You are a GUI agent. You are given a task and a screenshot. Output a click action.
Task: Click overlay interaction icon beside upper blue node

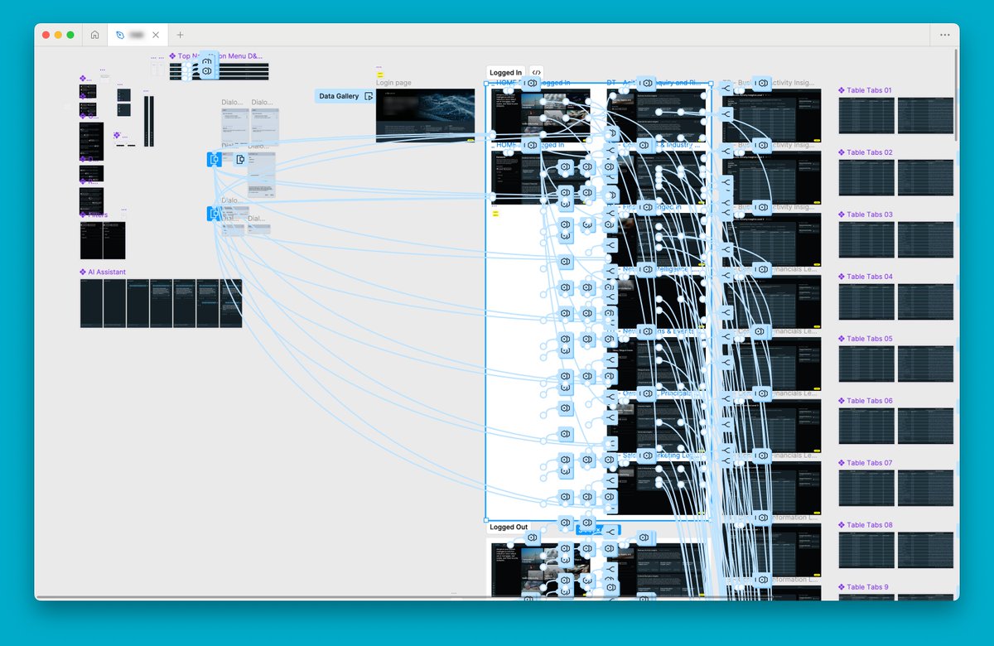click(240, 160)
